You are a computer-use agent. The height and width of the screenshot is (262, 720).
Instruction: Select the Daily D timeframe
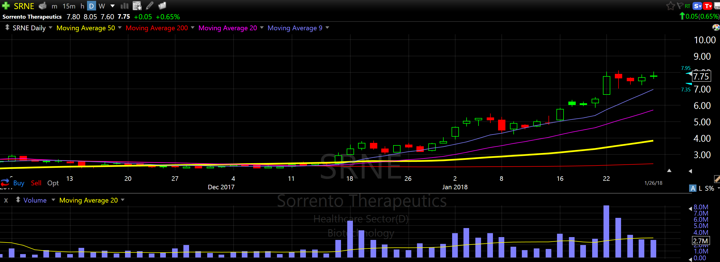91,6
